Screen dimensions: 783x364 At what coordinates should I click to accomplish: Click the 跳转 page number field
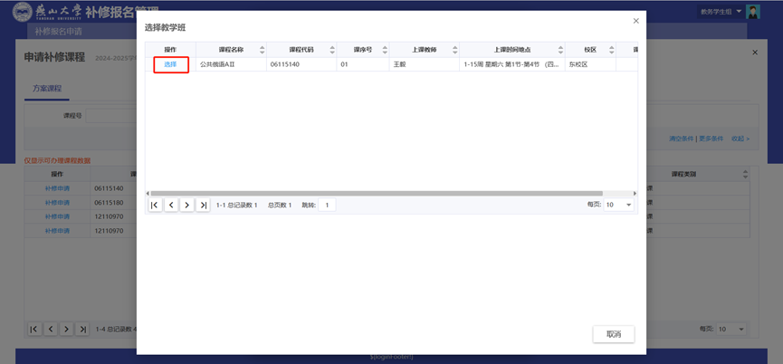(327, 206)
